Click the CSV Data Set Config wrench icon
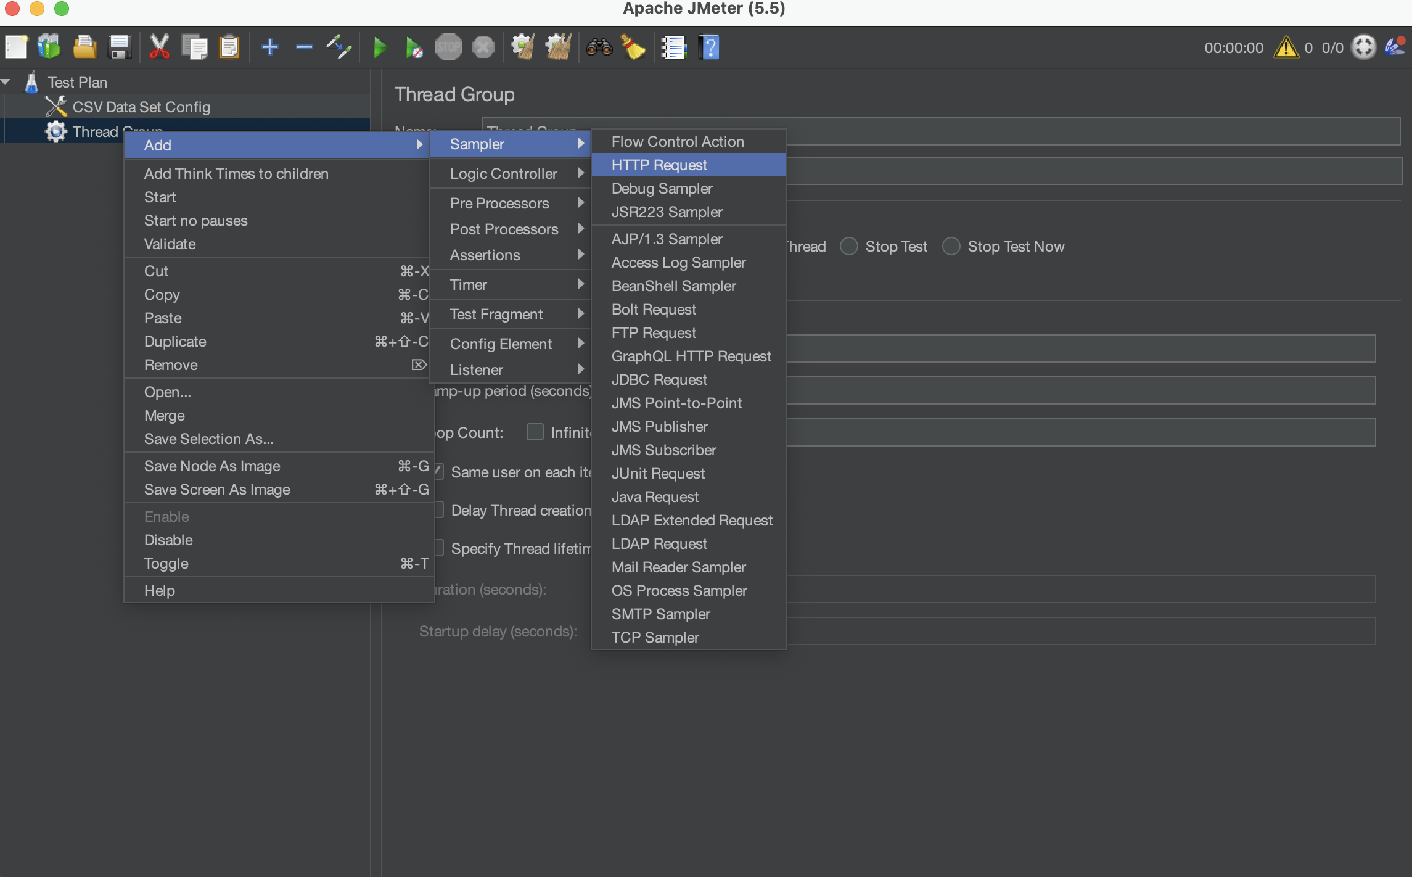The image size is (1412, 877). (56, 107)
